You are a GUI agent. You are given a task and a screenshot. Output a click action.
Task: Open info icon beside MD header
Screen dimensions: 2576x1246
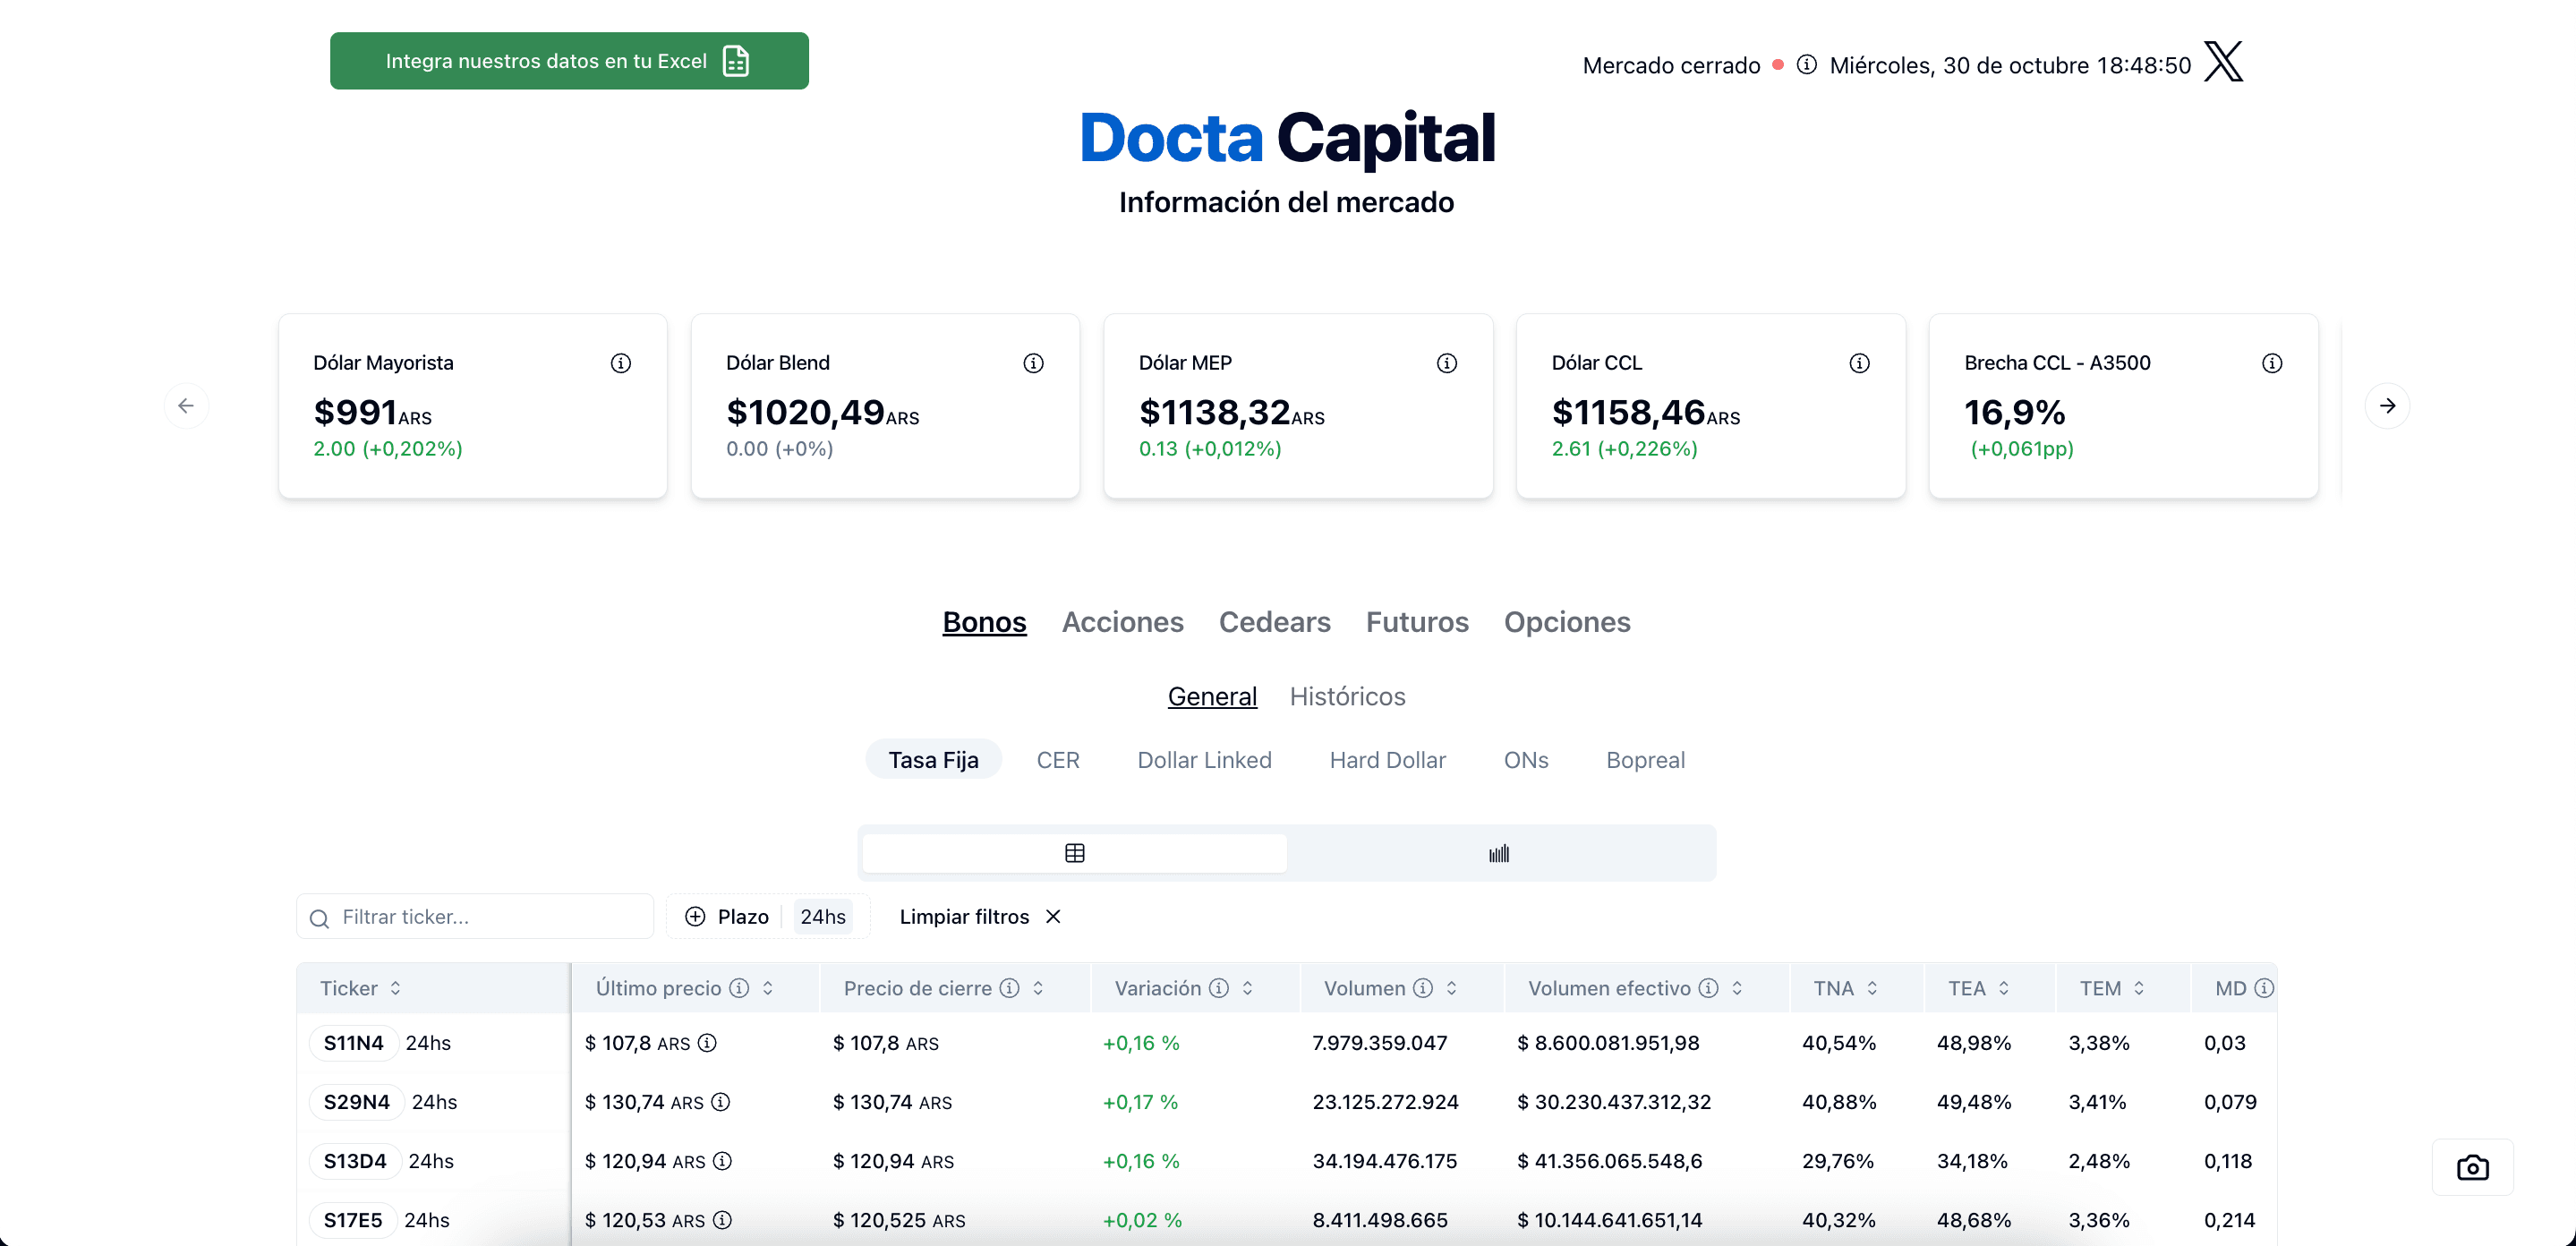click(2264, 988)
